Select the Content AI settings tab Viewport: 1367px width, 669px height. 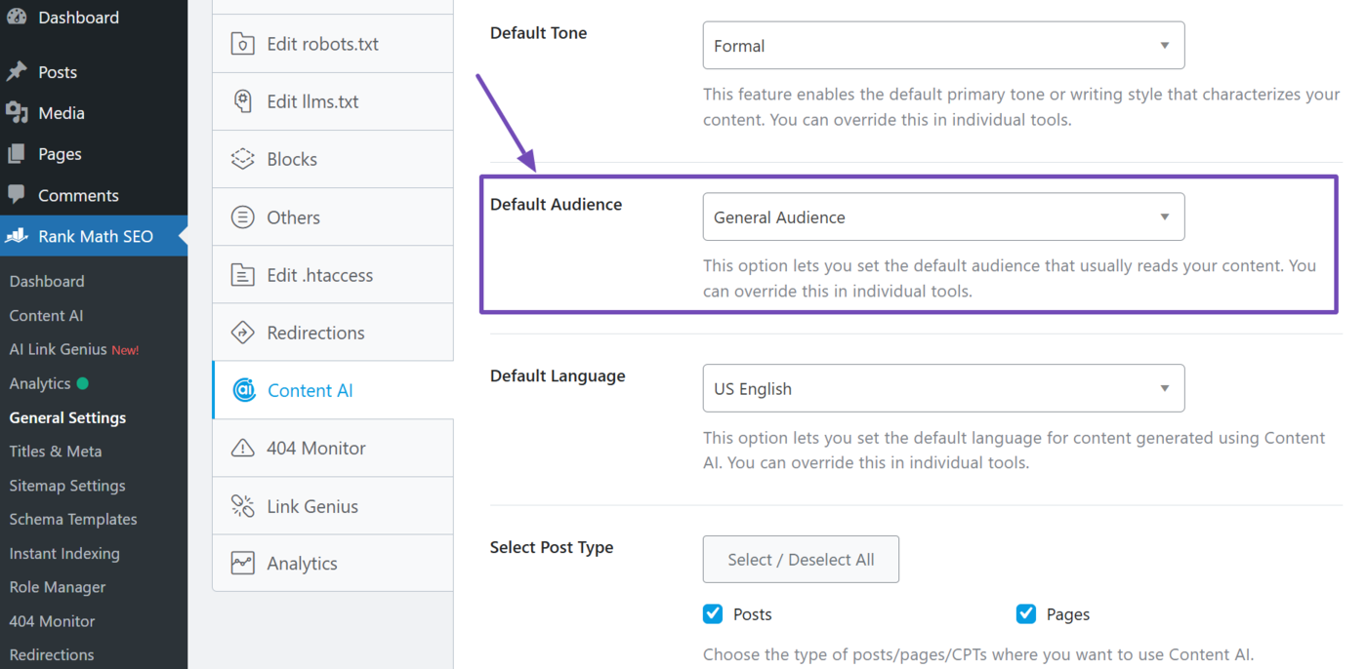333,390
